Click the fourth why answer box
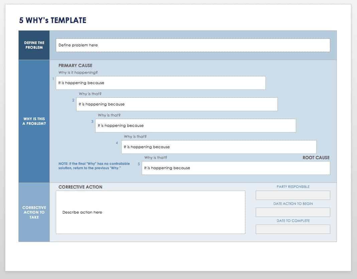Image resolution: width=357 pixels, height=279 pixels. (218, 147)
